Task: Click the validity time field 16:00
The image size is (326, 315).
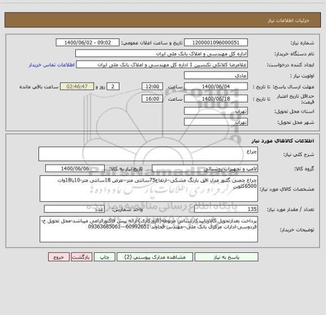Action: coord(152,99)
